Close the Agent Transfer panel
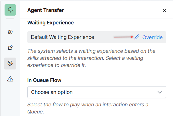Image resolution: width=173 pixels, height=116 pixels. (x=164, y=10)
